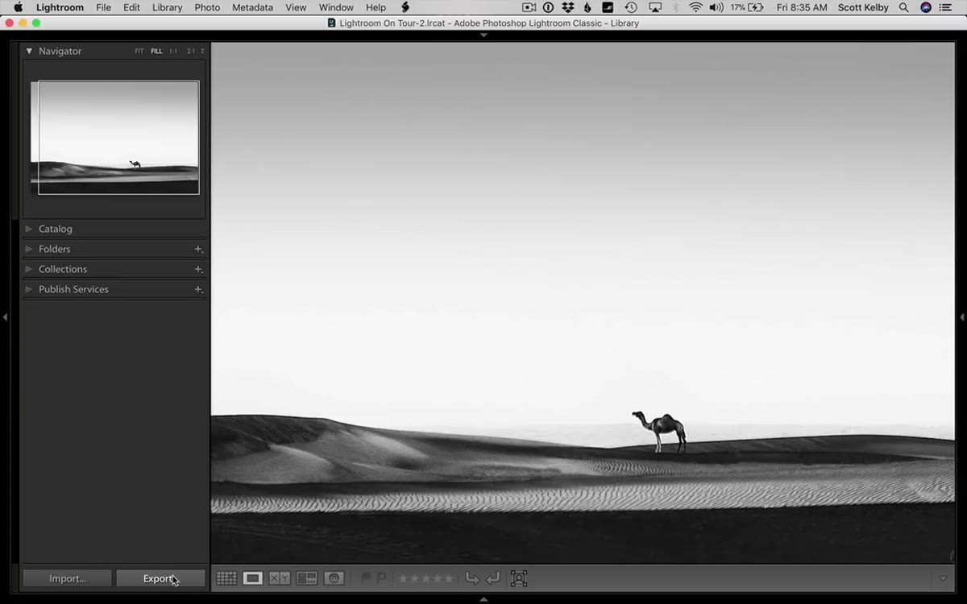Add a new folder with plus icon
The image size is (967, 604).
[x=198, y=249]
